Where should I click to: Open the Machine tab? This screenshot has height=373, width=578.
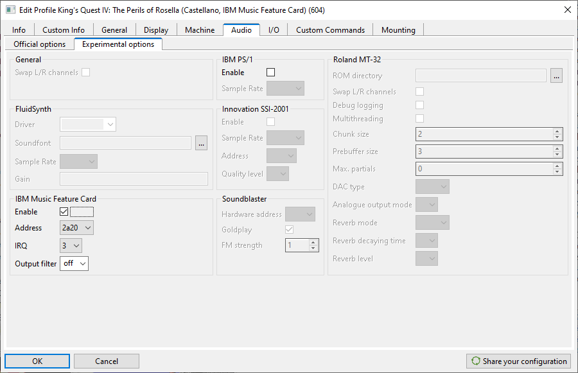200,30
